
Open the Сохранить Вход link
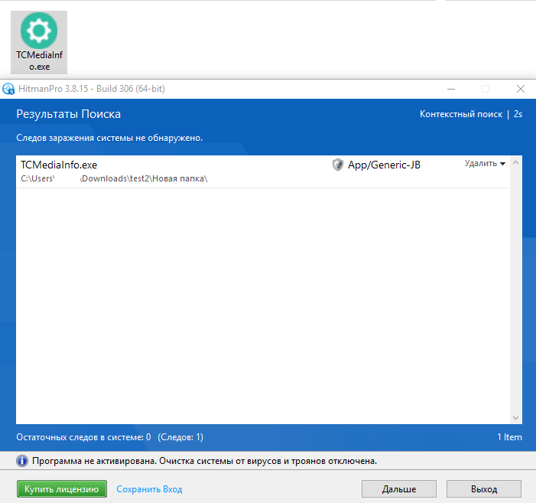[149, 489]
